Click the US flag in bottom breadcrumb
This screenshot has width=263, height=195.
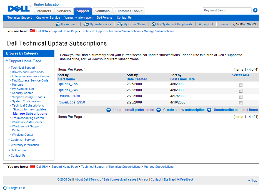32,166
